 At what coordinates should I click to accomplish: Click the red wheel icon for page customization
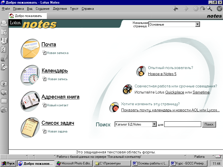pyautogui.click(x=114, y=107)
